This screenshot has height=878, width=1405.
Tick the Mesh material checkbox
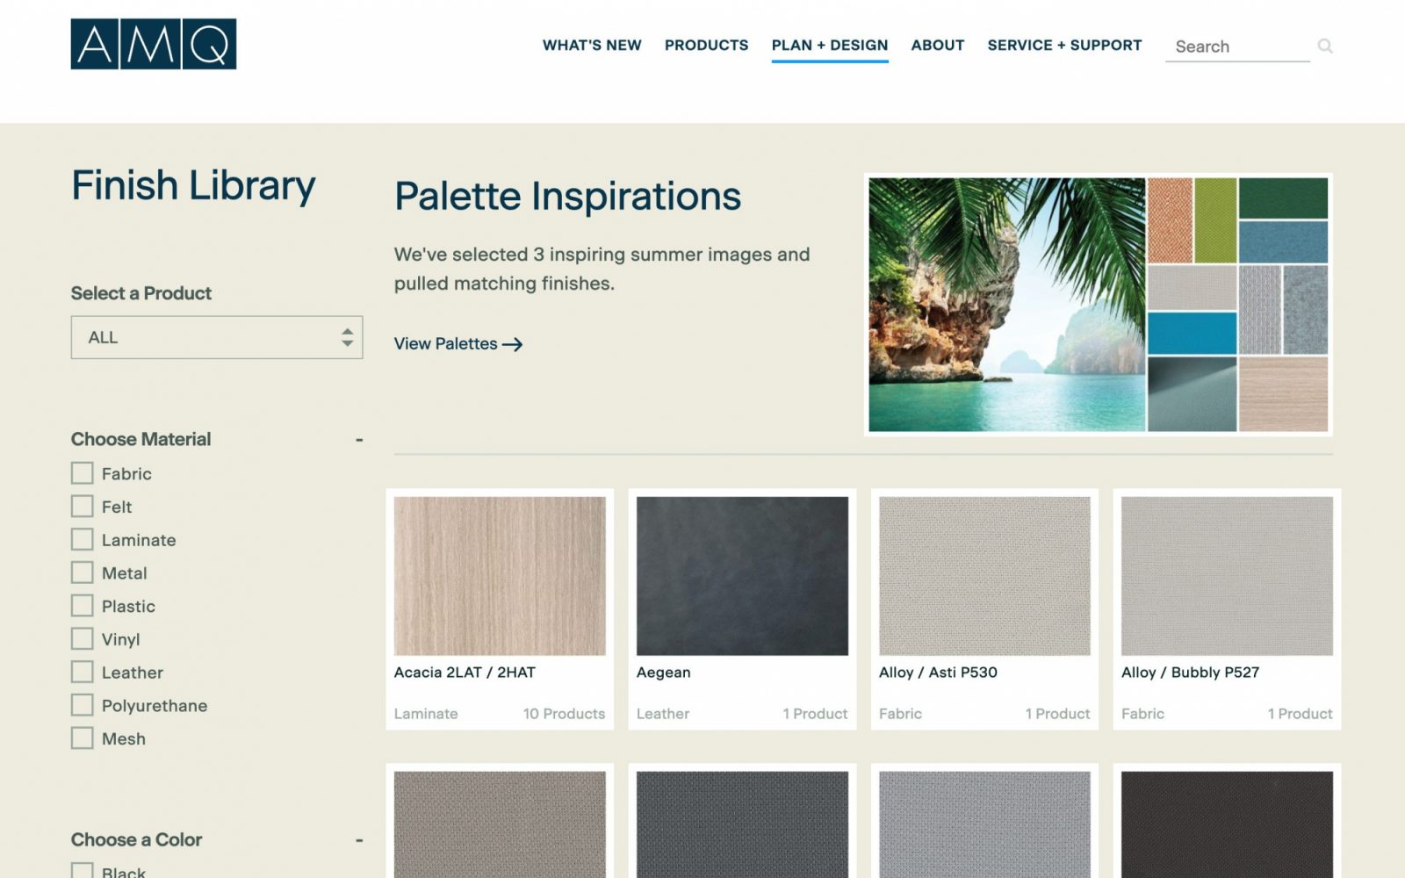click(82, 738)
